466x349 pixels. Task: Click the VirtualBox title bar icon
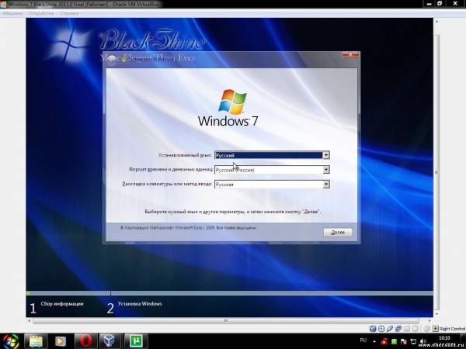point(3,4)
